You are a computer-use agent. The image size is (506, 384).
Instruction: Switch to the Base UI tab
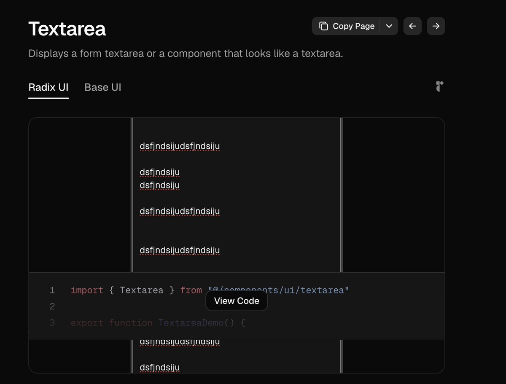[103, 87]
